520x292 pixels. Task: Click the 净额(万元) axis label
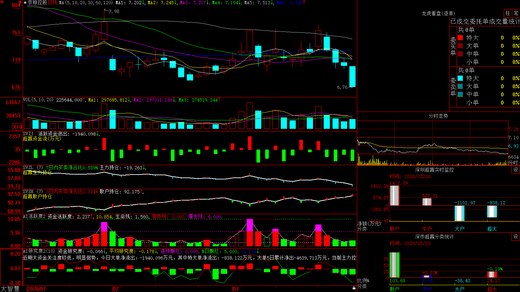[x=369, y=224]
